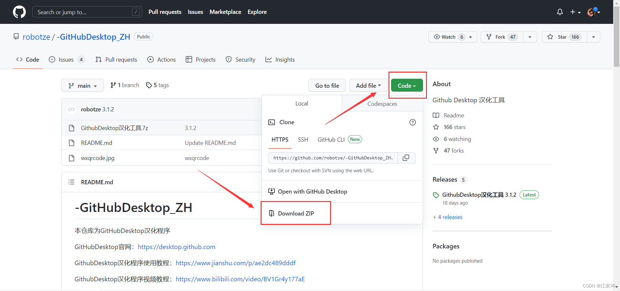
Task: Switch to the Code tab
Action: [28, 59]
